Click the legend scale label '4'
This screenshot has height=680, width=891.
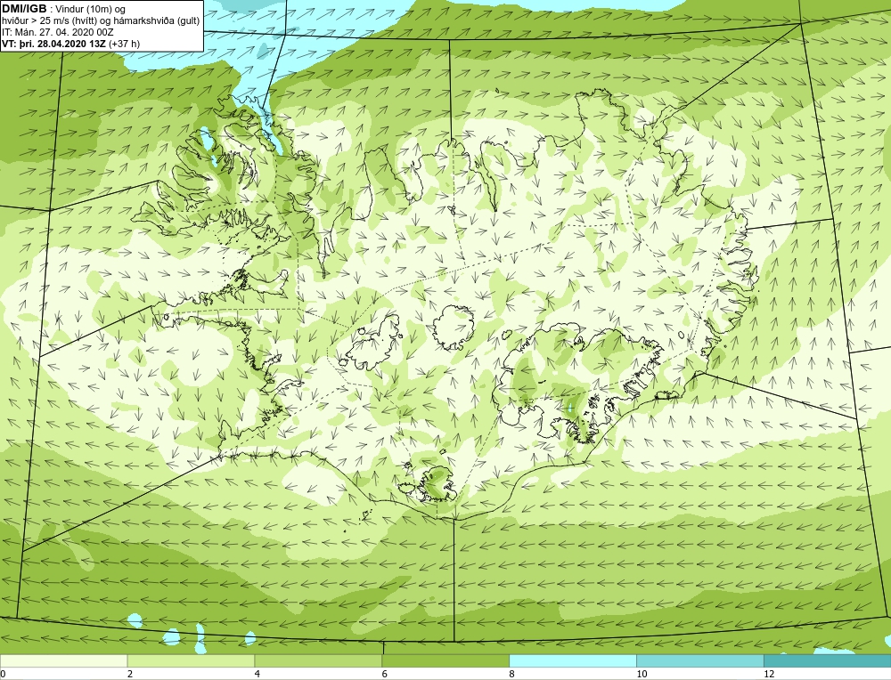pyautogui.click(x=257, y=674)
